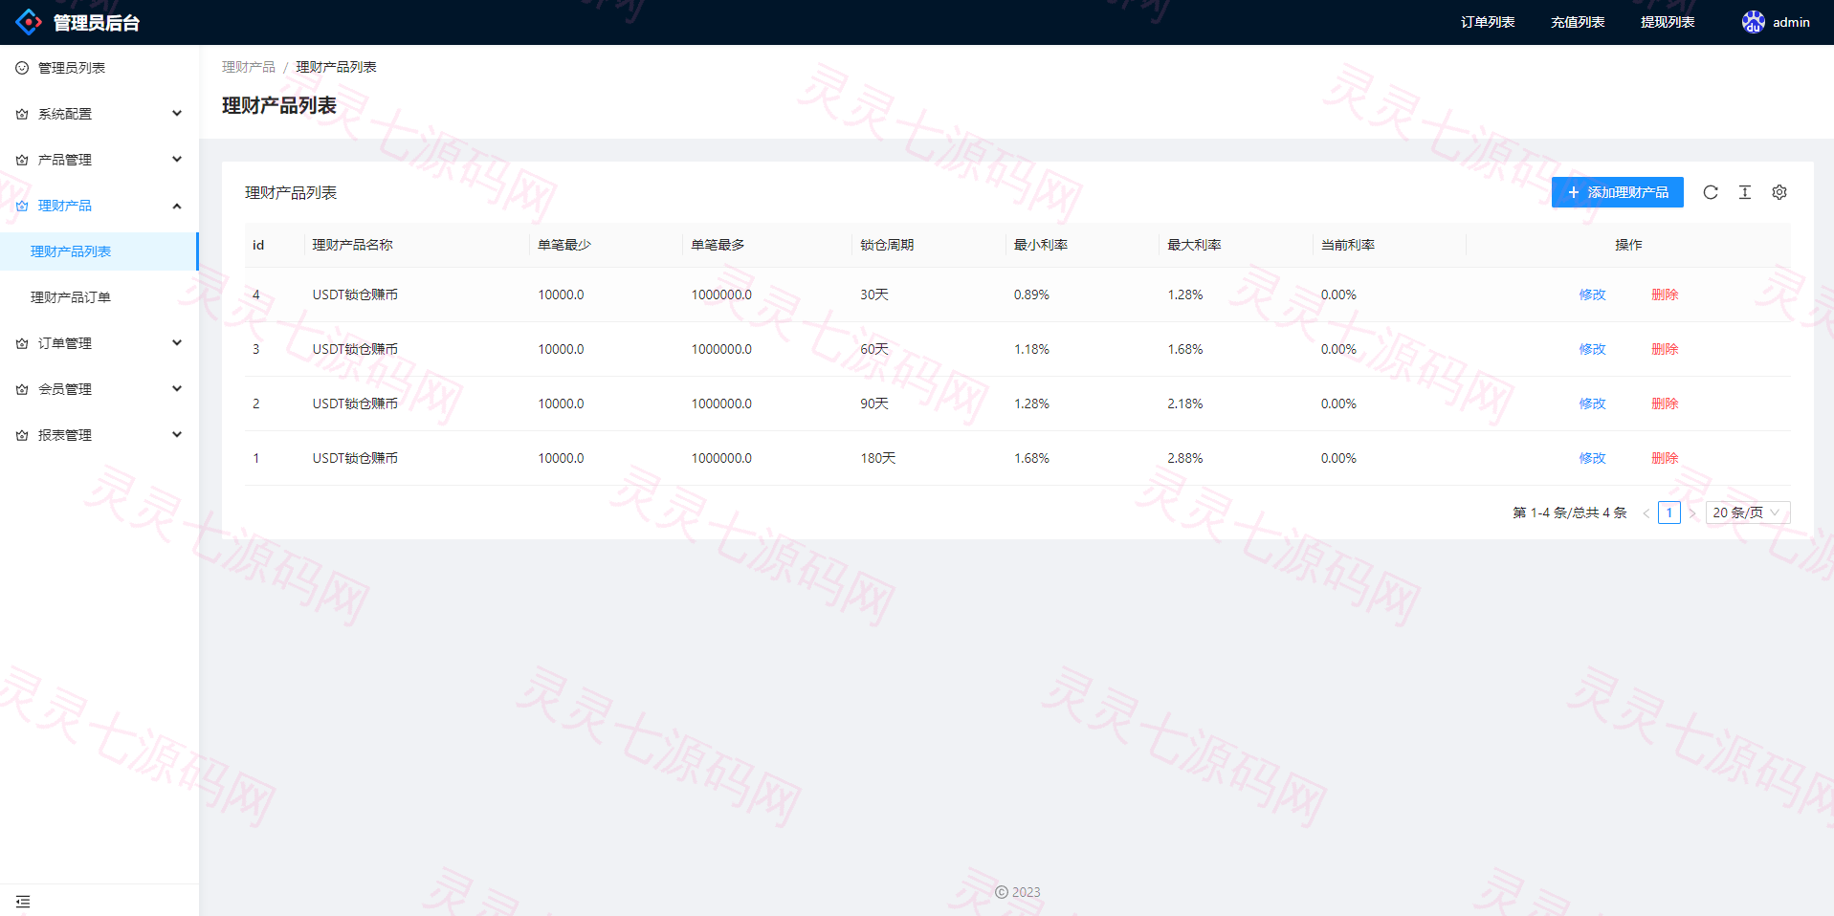
Task: Expand the 产品管理 menu chevron
Action: (177, 160)
